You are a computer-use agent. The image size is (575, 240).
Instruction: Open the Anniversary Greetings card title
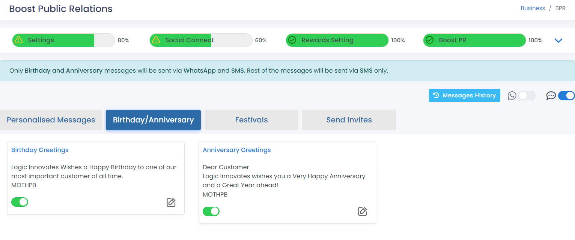(237, 150)
